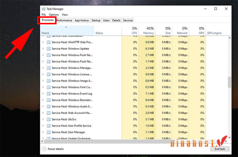Sort by the Network column header
238x157 pixels.
[181, 31]
